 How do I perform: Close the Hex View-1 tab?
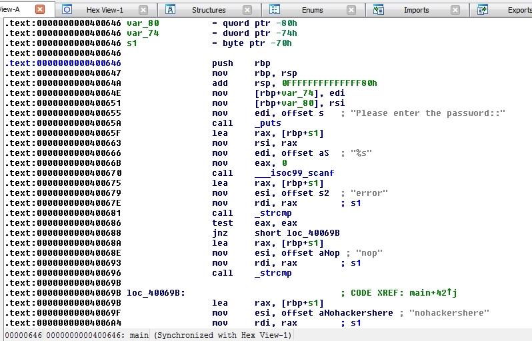pyautogui.click(x=144, y=10)
